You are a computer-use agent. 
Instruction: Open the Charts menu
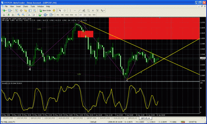point(26,6)
